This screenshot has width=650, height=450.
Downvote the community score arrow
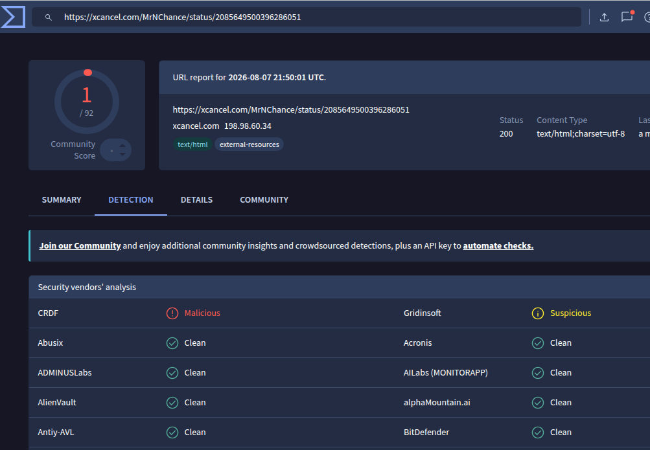point(122,154)
